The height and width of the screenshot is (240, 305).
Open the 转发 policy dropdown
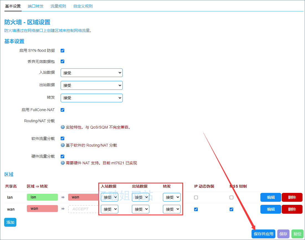coord(91,98)
